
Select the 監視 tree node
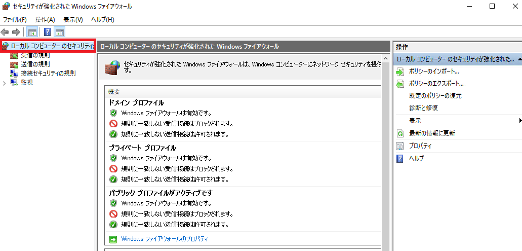pos(27,83)
